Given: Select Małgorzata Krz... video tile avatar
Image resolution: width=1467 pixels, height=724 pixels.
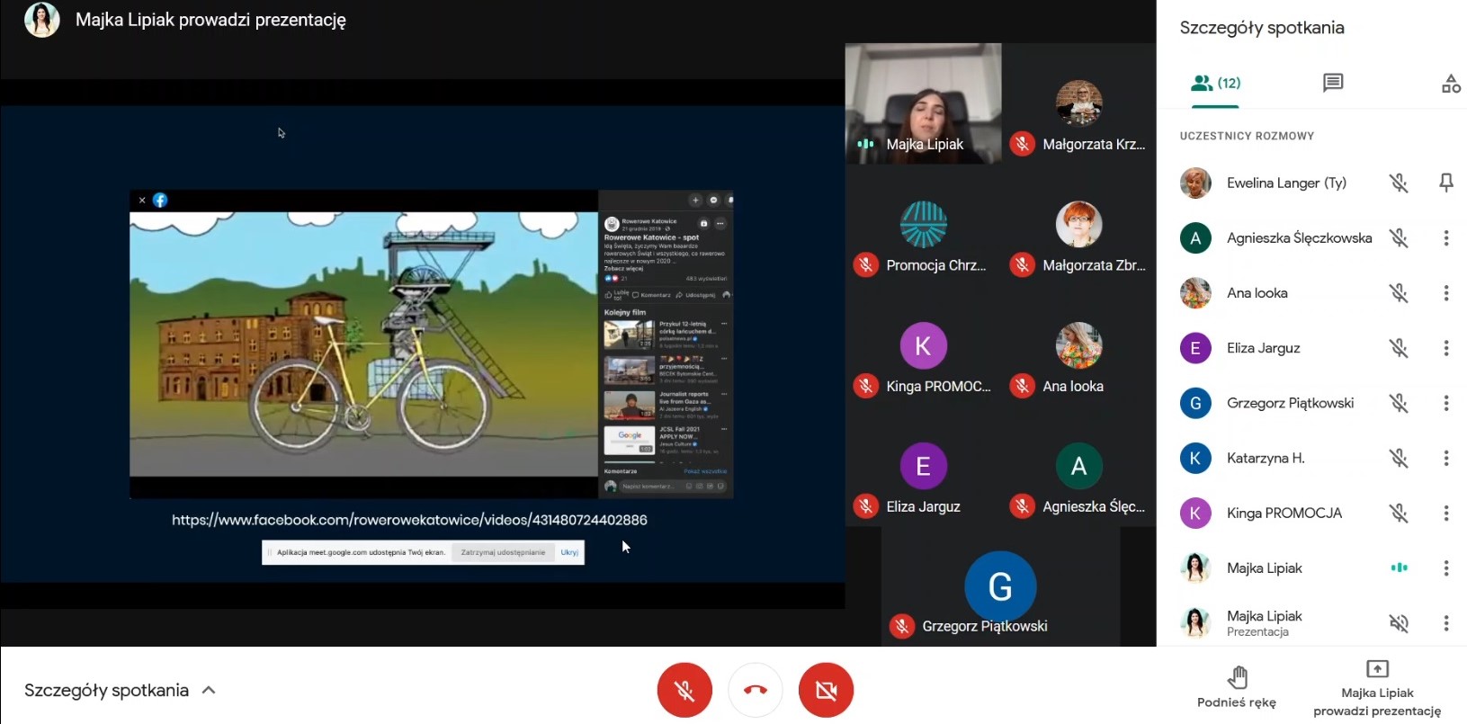Looking at the screenshot, I should pos(1078,103).
